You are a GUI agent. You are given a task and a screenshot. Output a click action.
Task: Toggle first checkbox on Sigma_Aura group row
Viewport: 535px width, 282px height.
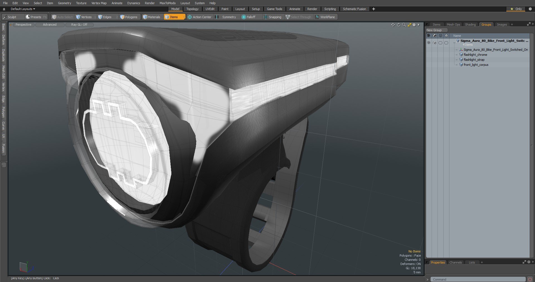pos(440,43)
